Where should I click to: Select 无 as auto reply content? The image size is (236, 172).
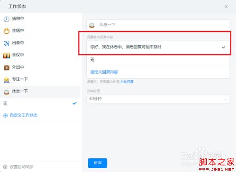click(x=158, y=60)
